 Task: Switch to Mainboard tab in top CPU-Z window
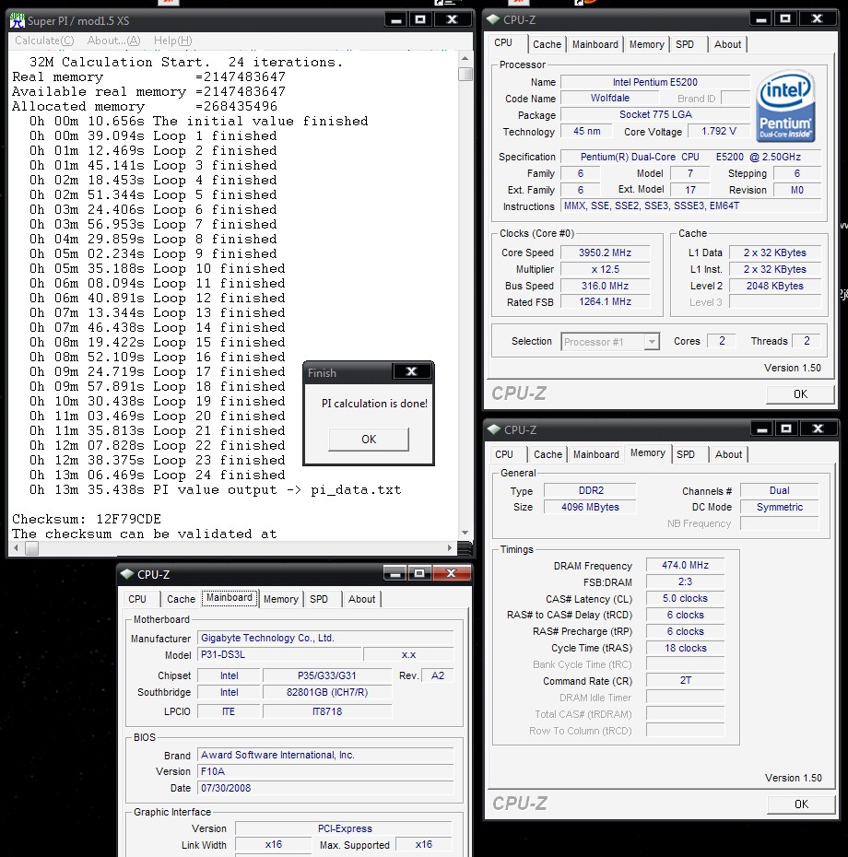click(x=595, y=44)
